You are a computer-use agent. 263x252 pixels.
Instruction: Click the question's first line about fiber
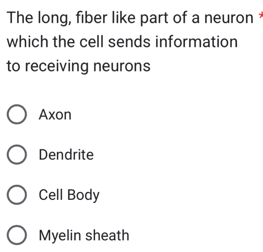[130, 18]
